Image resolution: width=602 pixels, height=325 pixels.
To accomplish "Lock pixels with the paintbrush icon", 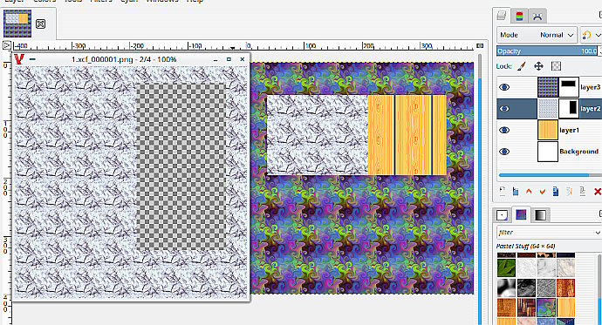I will click(x=521, y=66).
